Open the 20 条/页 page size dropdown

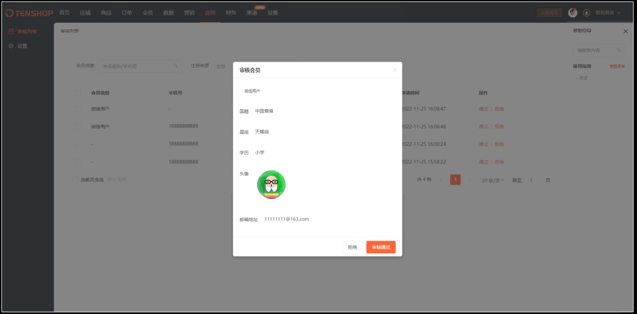(x=492, y=180)
